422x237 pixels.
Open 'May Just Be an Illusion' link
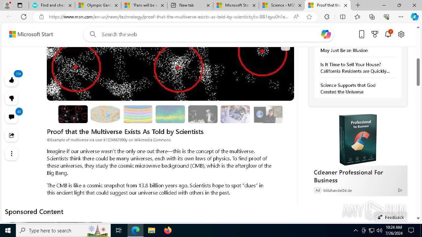coord(344,50)
